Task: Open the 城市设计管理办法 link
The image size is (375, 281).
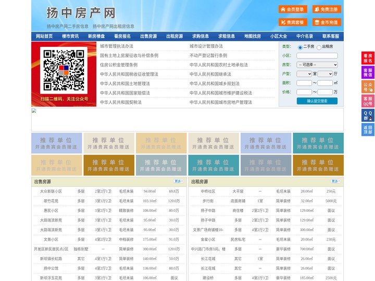Action: pyautogui.click(x=206, y=46)
